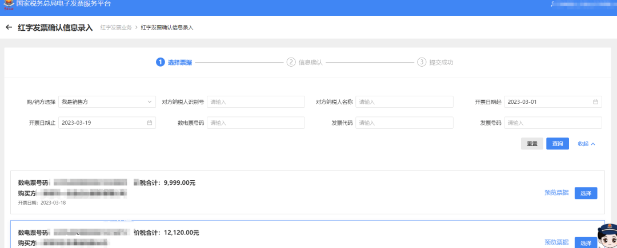
Task: Click step 1 circle 选择票据
Action: click(x=160, y=62)
